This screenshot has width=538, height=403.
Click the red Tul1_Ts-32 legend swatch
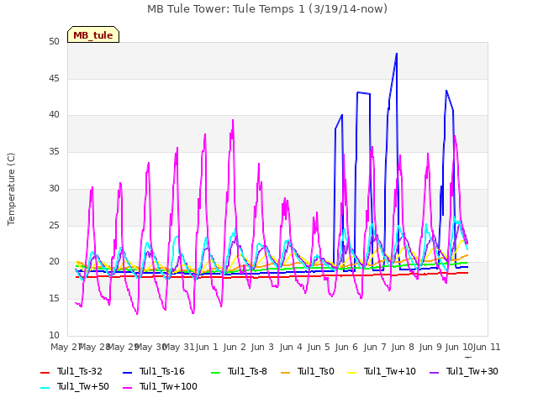tap(45, 373)
